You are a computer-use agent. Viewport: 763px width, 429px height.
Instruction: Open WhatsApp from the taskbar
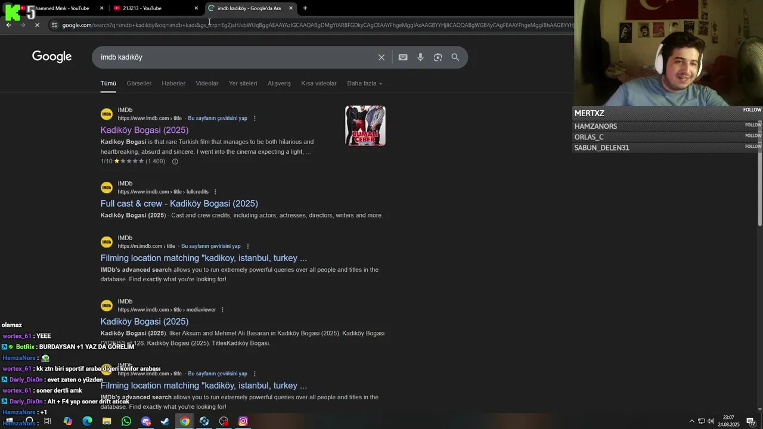pyautogui.click(x=126, y=421)
